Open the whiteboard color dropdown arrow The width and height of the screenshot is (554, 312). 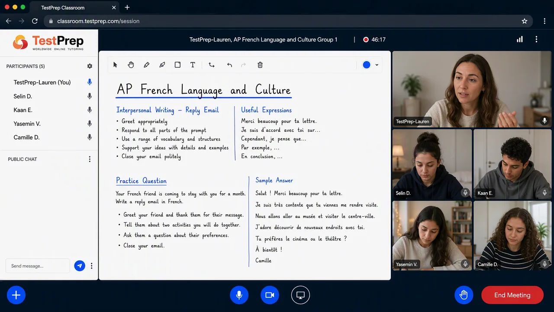click(377, 65)
